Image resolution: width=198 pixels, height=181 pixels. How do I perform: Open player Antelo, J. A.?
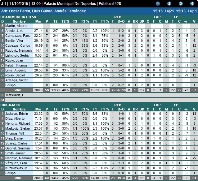[14, 31]
